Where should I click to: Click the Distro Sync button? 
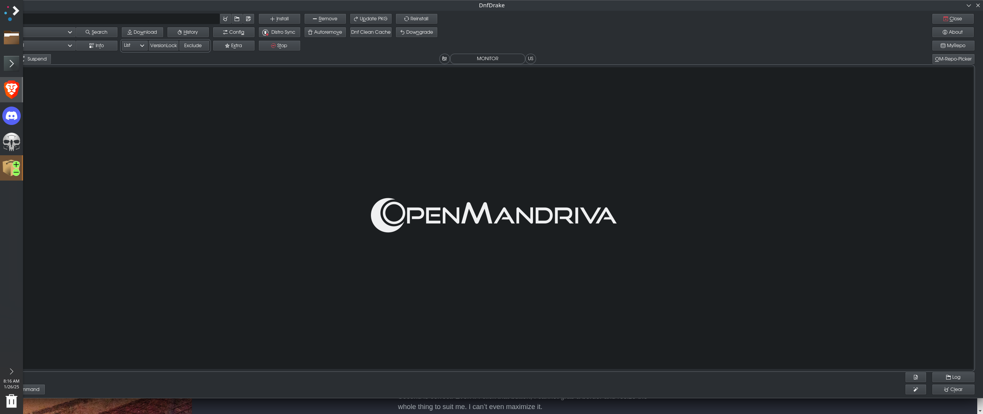click(279, 32)
